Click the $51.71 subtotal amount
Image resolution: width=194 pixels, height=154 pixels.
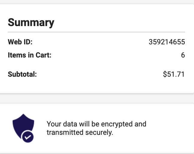(x=174, y=74)
